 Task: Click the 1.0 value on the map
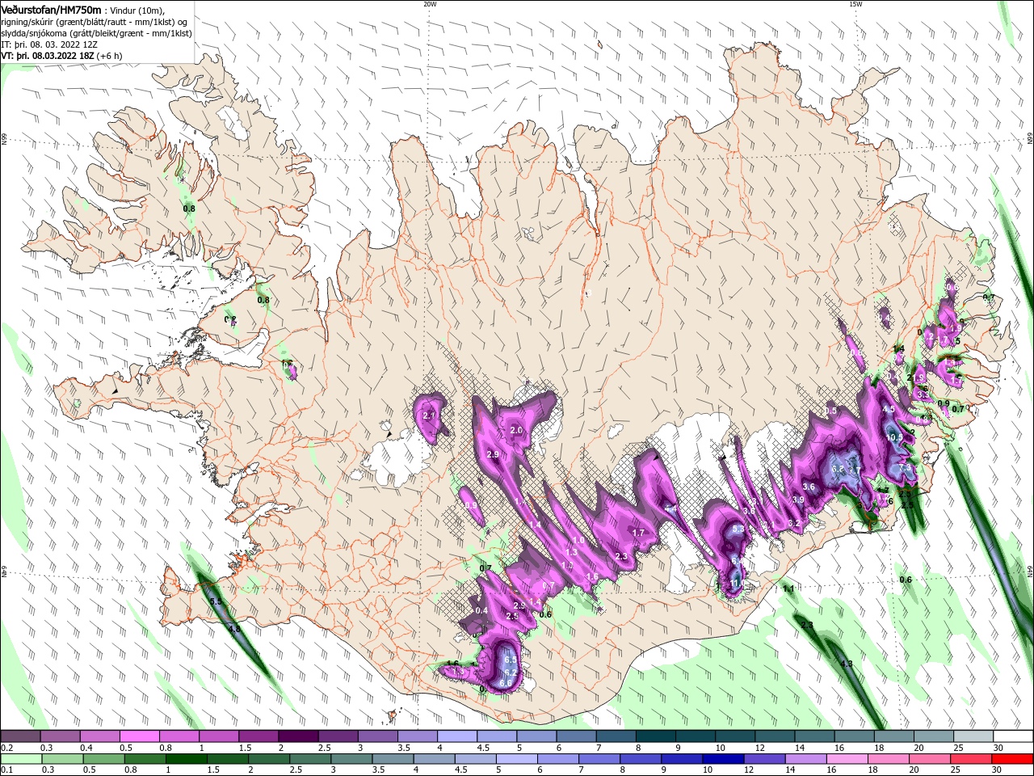[578, 541]
